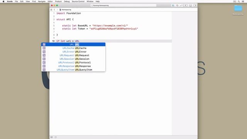Image resolution: width=247 pixels, height=139 pixels.
Task: Open the View menu
Action: coord(28,2)
